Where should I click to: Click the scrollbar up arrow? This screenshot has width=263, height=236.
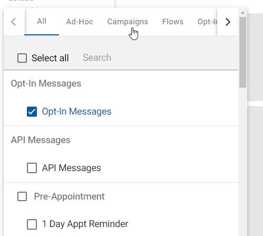(243, 13)
